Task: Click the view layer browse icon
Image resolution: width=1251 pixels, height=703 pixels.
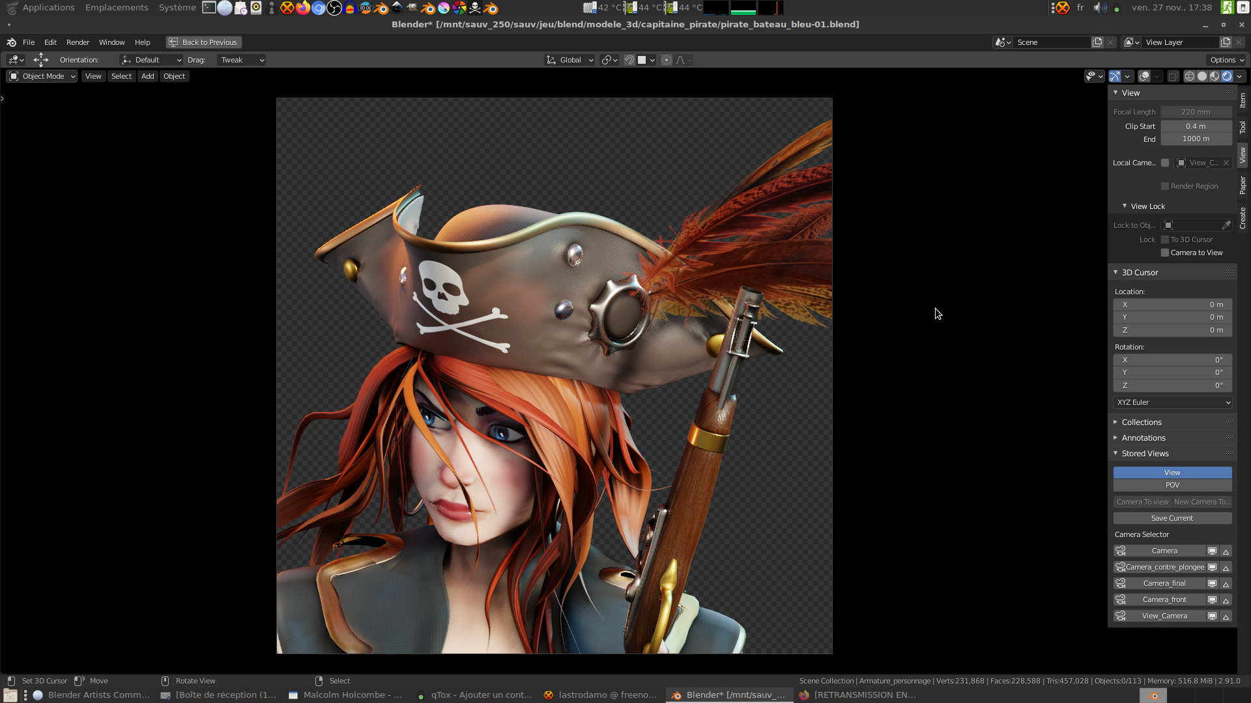Action: click(x=1132, y=42)
